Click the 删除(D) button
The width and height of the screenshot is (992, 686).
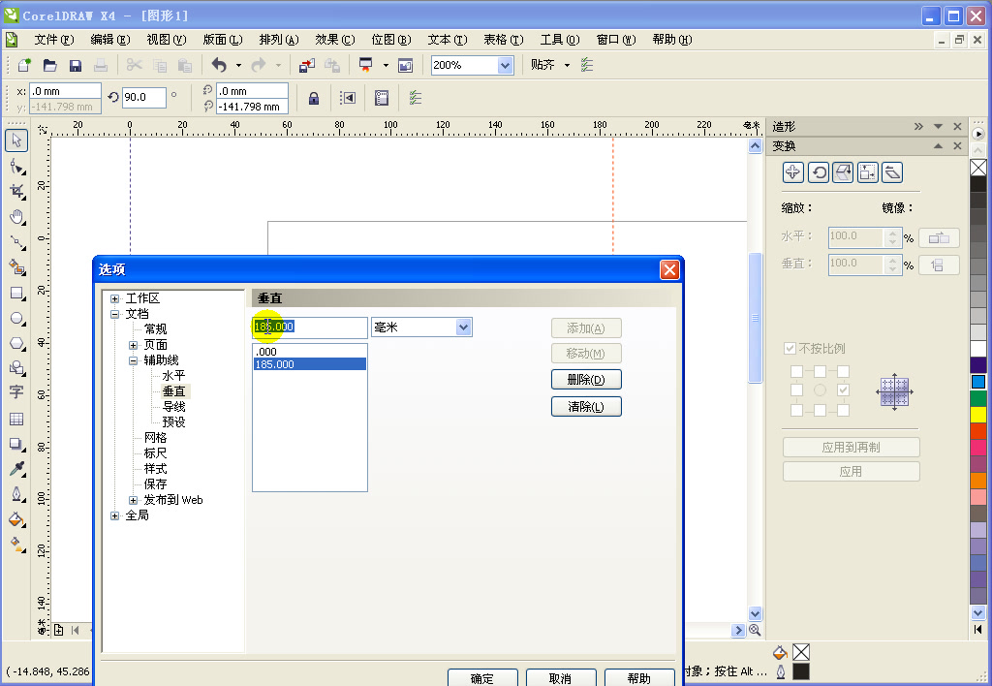(586, 380)
